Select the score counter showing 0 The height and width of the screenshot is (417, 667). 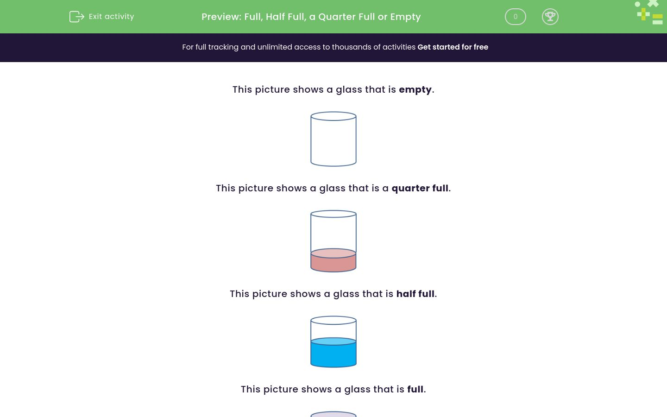(x=516, y=17)
